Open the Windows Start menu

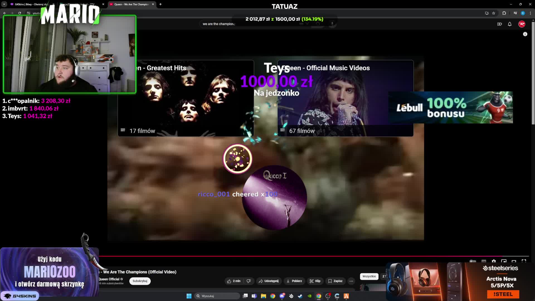click(189, 296)
